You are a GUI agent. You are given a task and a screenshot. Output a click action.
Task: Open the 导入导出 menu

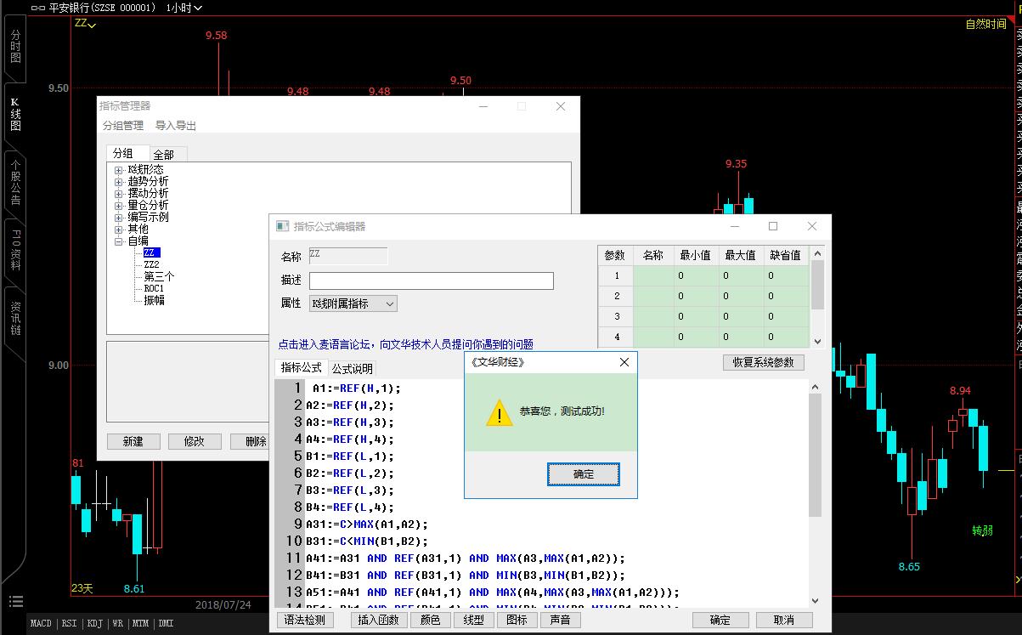[175, 126]
